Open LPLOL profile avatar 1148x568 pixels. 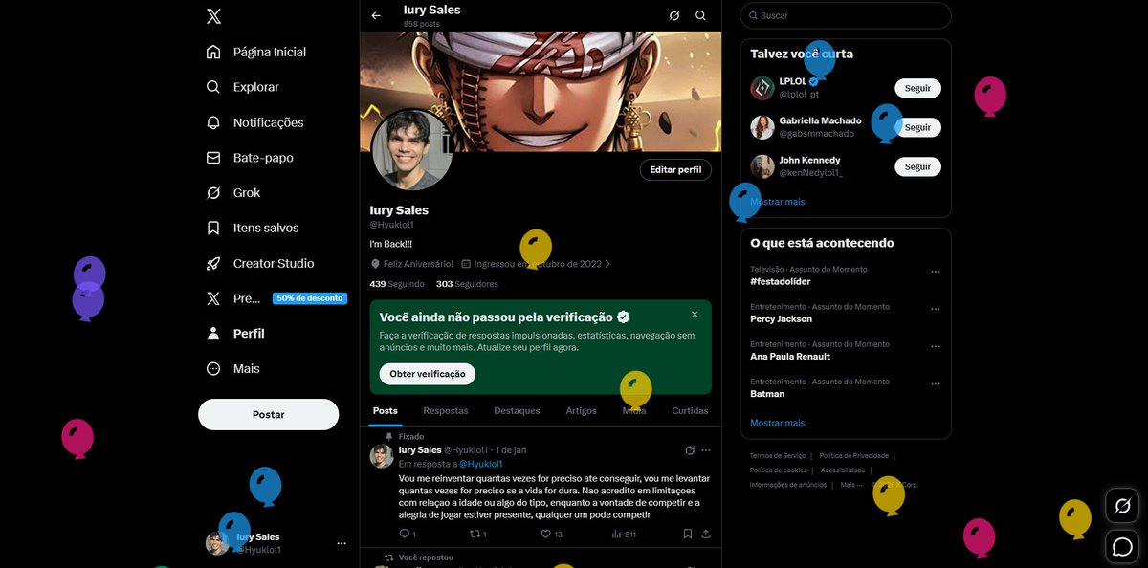coord(762,88)
